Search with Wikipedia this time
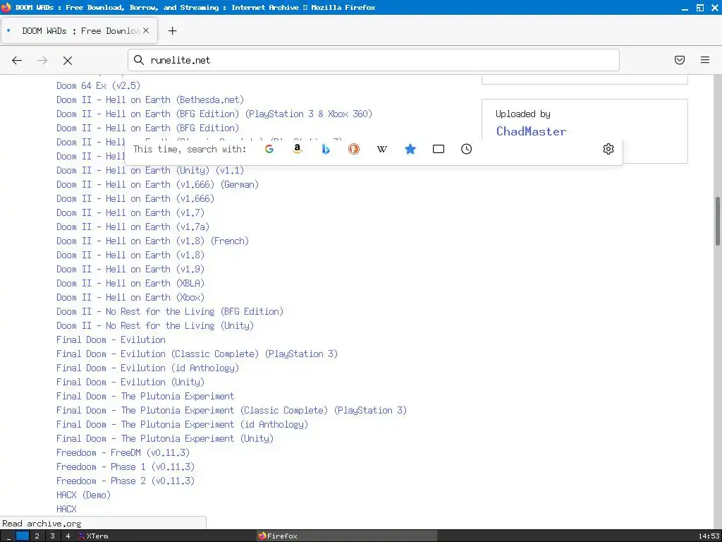The image size is (722, 542). click(381, 149)
